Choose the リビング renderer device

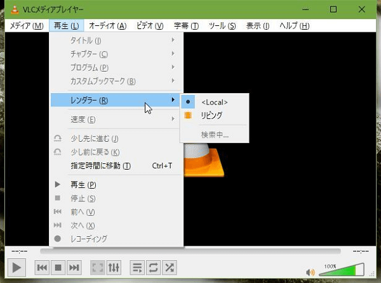(x=215, y=115)
